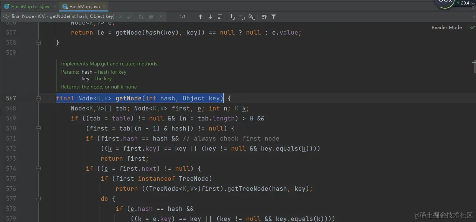Image resolution: width=476 pixels, height=222 pixels.
Task: Collapse the getNode method at line 567
Action: [x=38, y=99]
